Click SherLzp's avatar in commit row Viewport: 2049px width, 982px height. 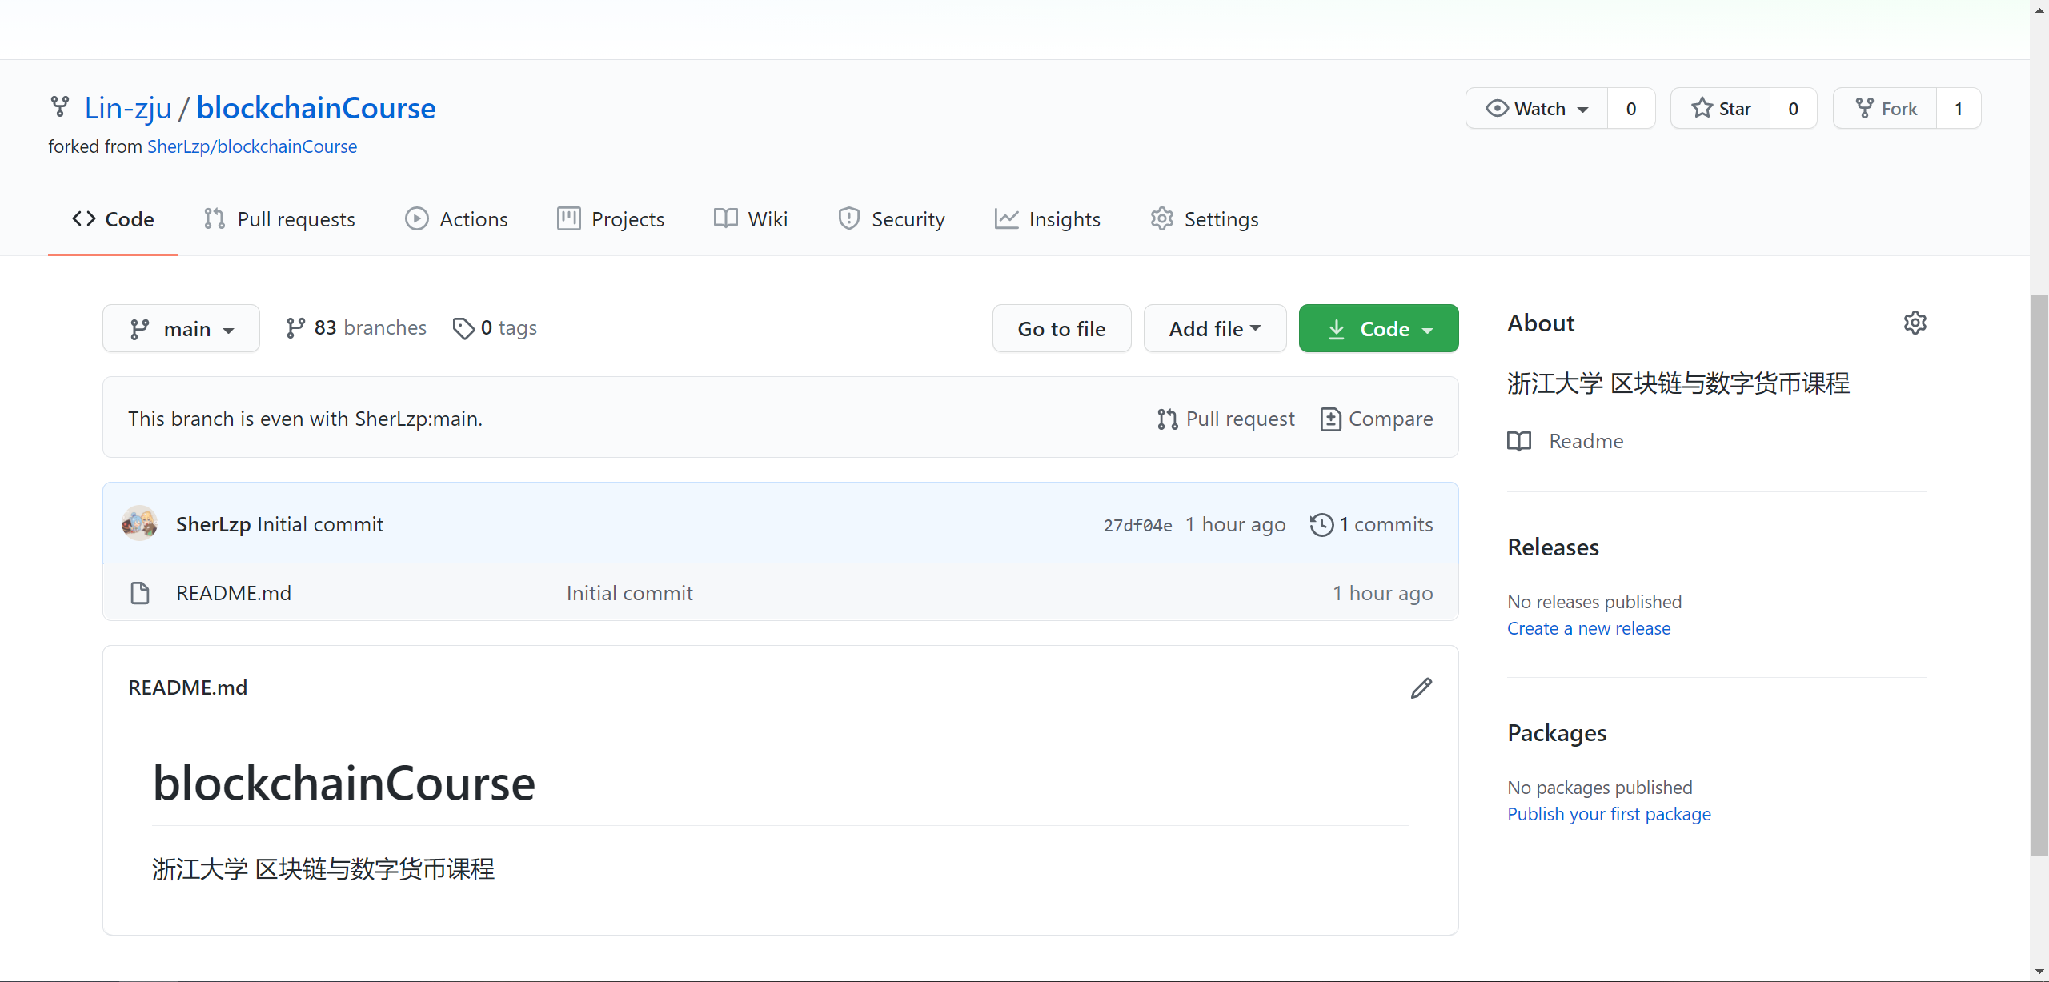pyautogui.click(x=139, y=523)
